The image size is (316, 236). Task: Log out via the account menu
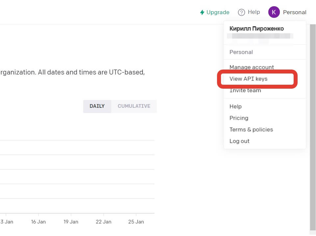239,141
